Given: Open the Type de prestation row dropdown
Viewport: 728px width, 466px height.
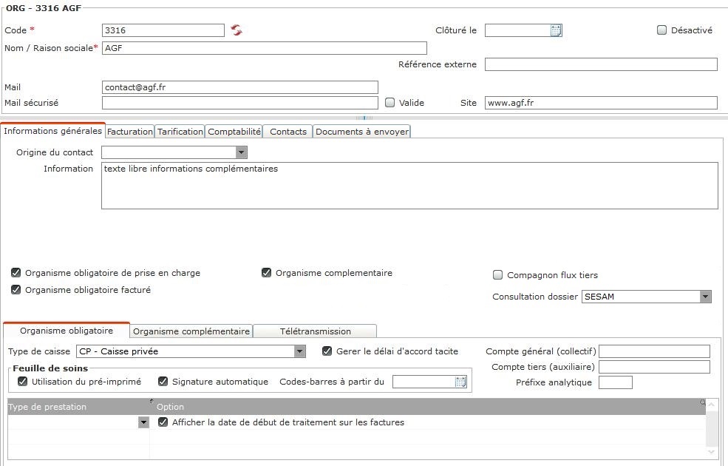Looking at the screenshot, I should 143,422.
